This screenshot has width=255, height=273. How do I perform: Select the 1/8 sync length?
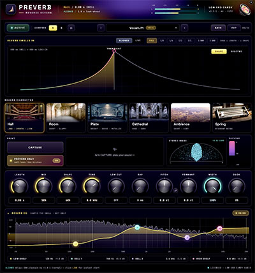click(x=162, y=40)
